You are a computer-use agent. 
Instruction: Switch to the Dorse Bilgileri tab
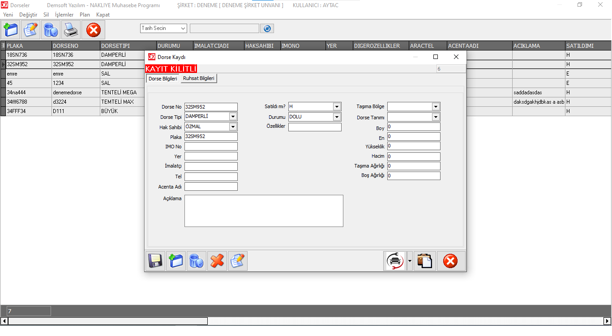163,79
